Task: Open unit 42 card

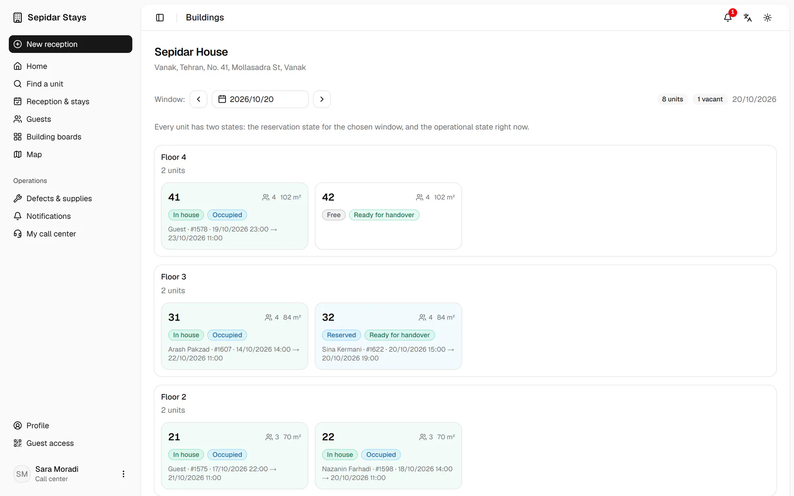Action: 388,216
